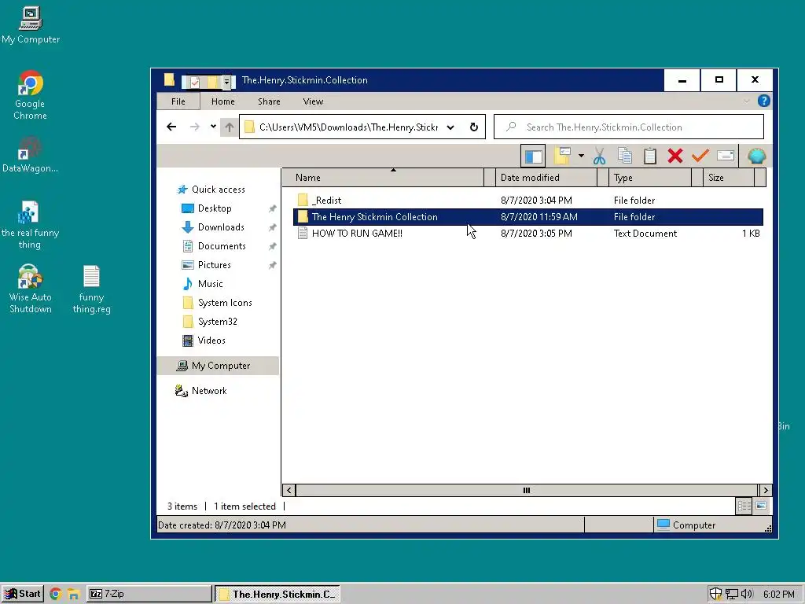Go up one level with the Up arrow
This screenshot has height=604, width=805.
(229, 127)
